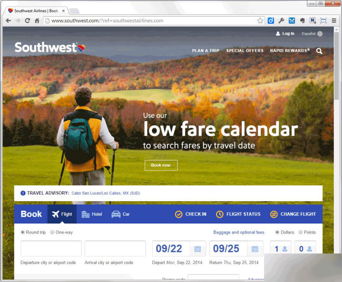
Task: Open the Español language globe icon
Action: [x=320, y=34]
